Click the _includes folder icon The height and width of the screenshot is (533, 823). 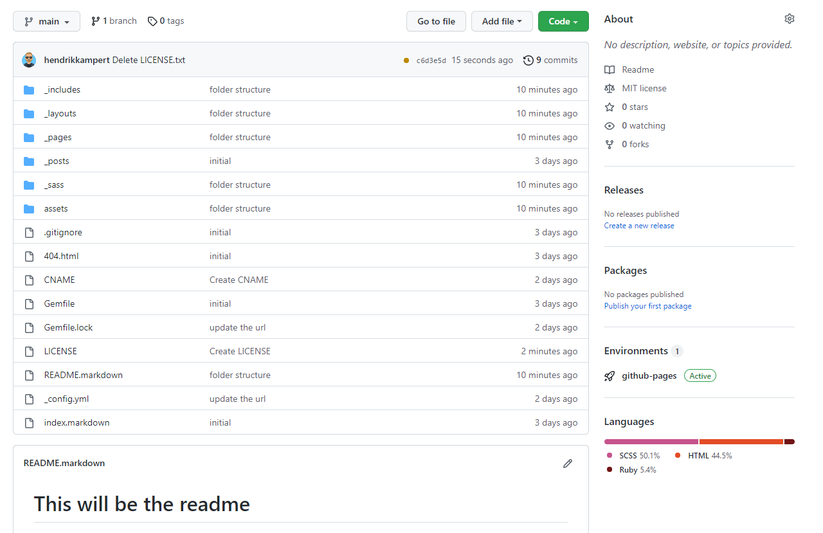coord(29,90)
